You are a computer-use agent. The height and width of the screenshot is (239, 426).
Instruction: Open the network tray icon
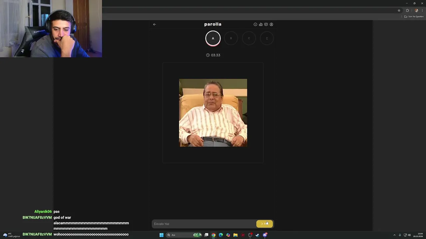pyautogui.click(x=405, y=235)
